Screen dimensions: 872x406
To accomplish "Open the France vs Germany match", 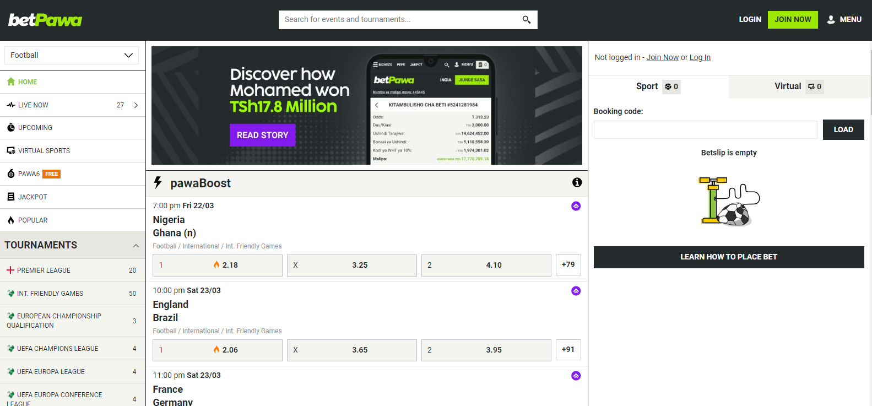I will point(173,396).
